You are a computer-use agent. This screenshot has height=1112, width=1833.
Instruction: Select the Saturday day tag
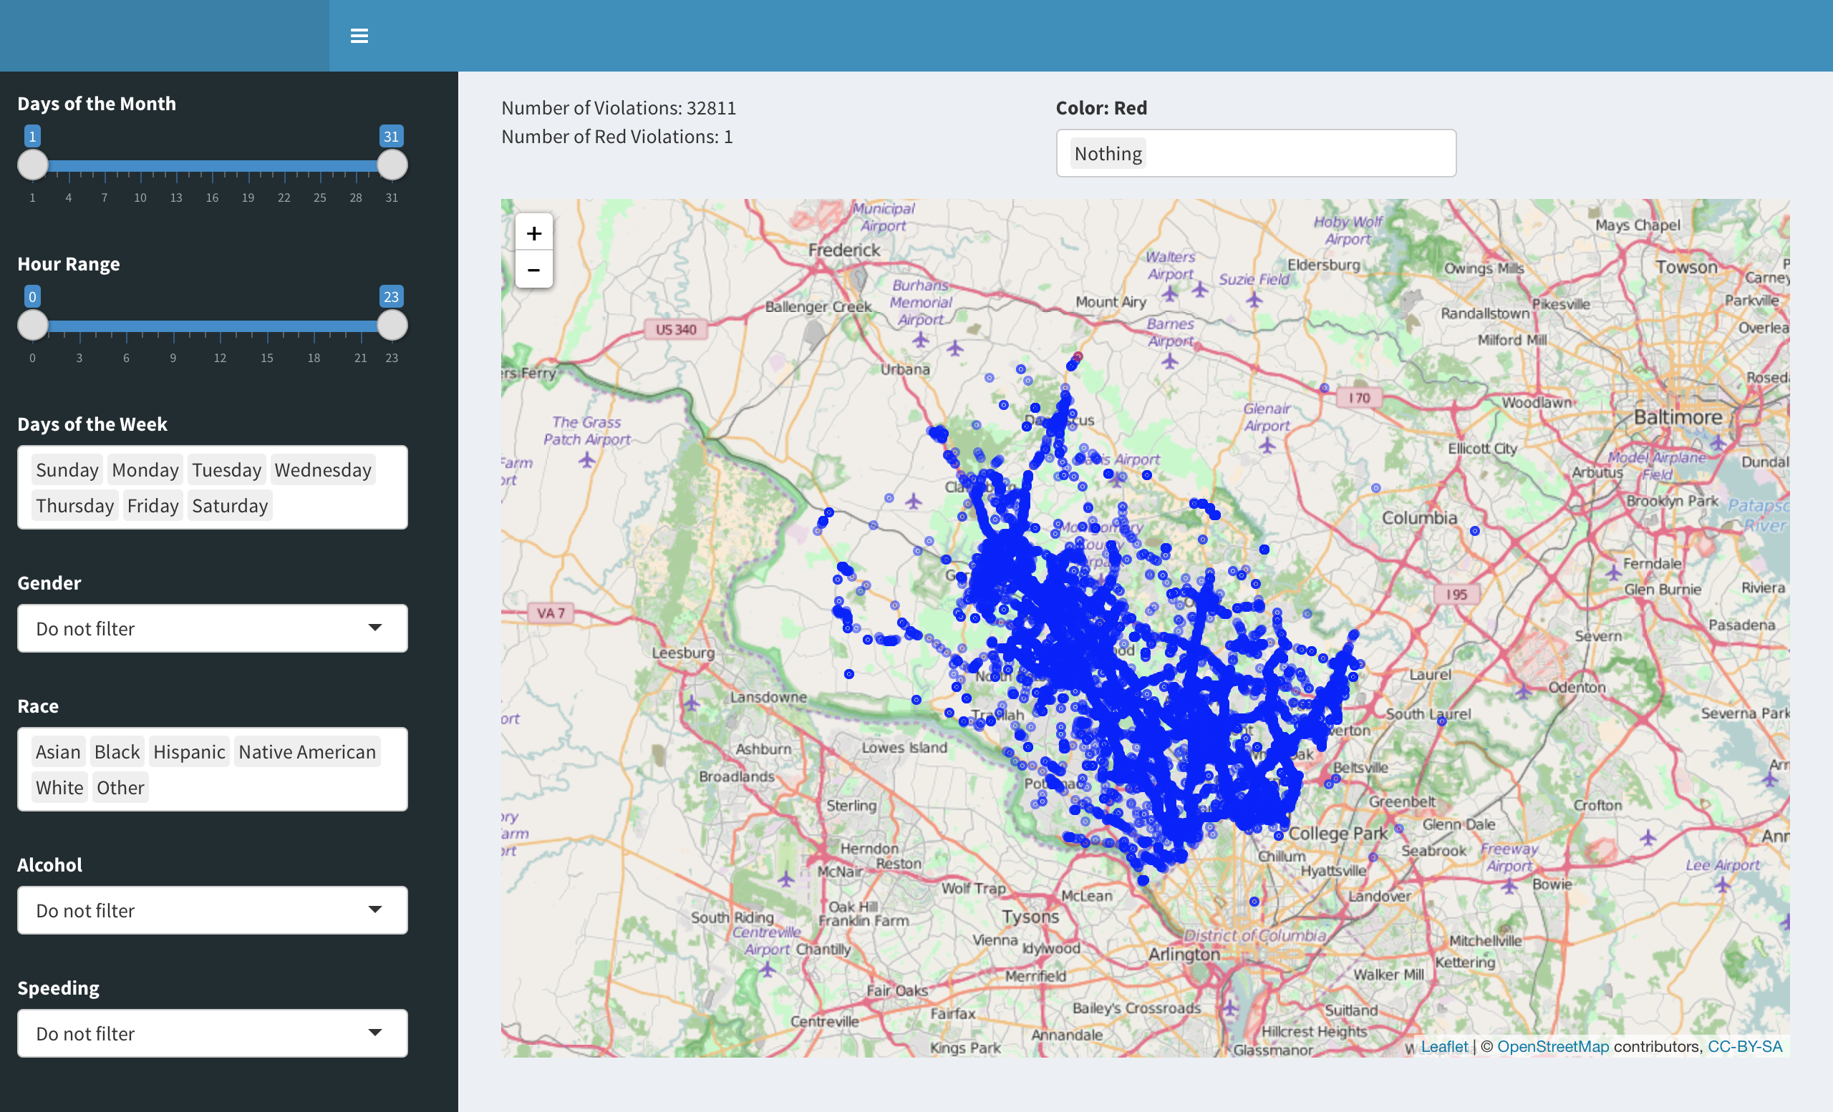[x=229, y=505]
